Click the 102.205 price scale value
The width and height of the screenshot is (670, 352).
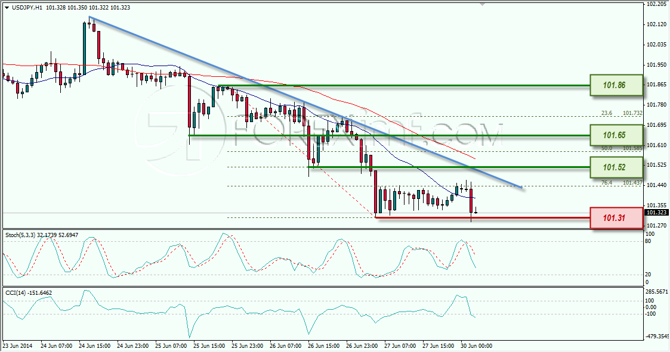pyautogui.click(x=656, y=4)
